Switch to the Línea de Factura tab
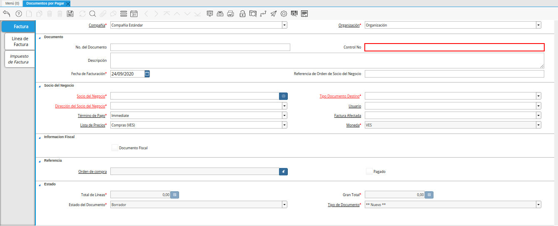 pyautogui.click(x=20, y=41)
